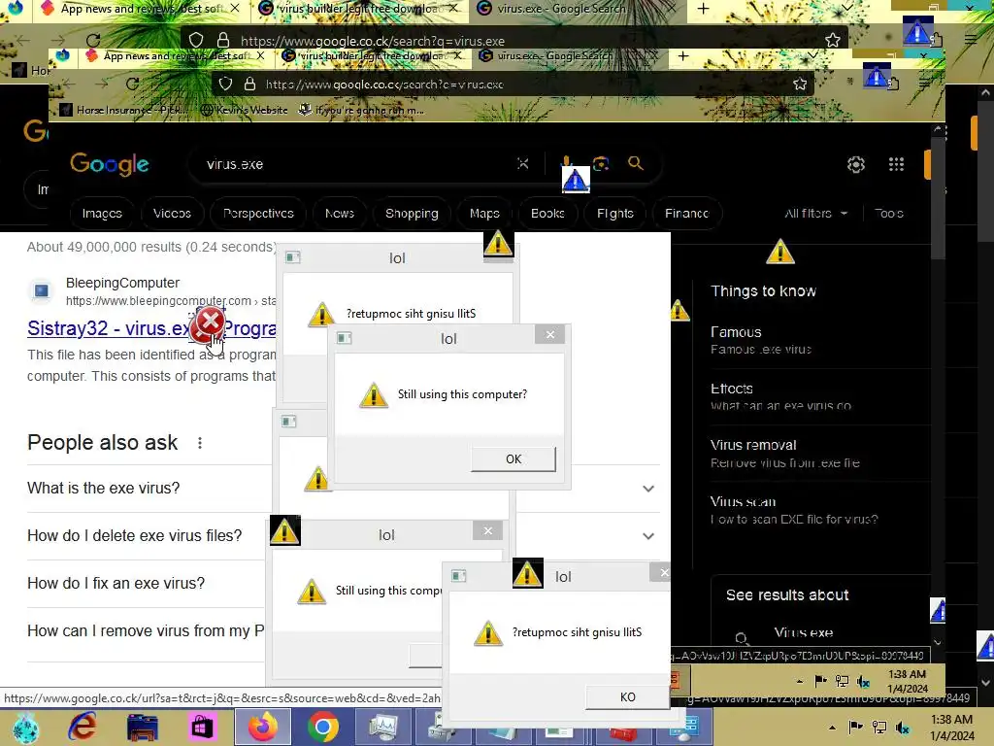
Task: Select the Images search filter
Action: tap(102, 214)
